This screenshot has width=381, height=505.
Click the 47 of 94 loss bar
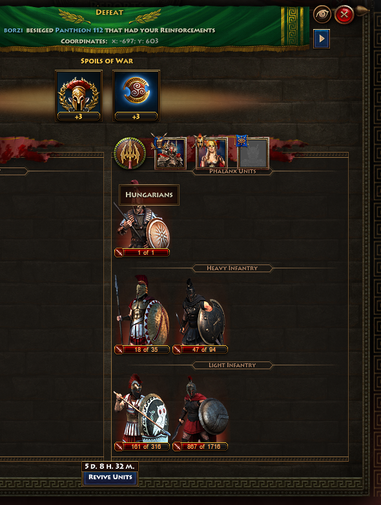(200, 349)
